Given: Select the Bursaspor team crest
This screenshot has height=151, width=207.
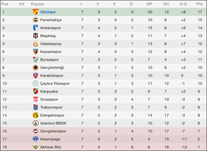Looking at the screenshot, I should click(35, 60).
